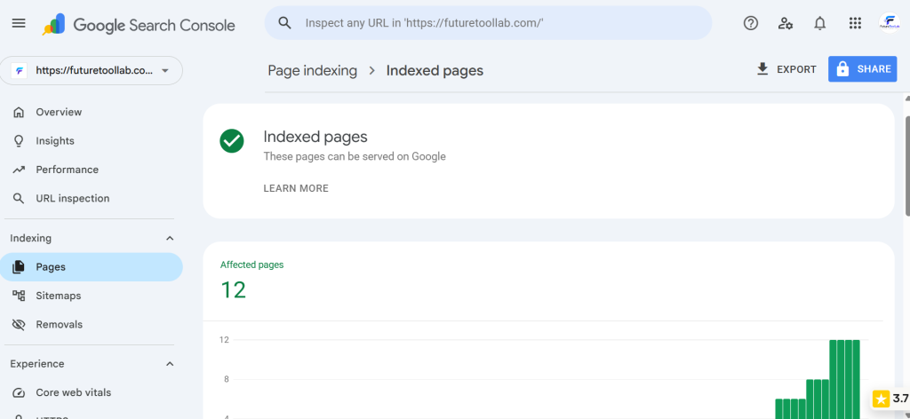Open Users and settings icon
The height and width of the screenshot is (419, 910).
pos(786,23)
